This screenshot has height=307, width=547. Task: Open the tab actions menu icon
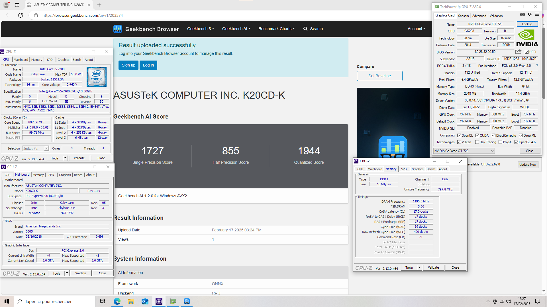(17, 5)
